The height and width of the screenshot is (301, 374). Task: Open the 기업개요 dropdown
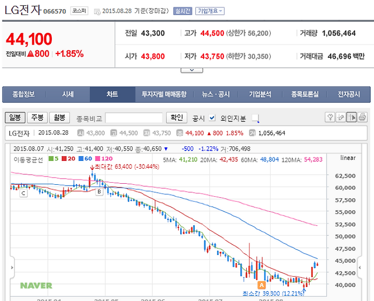[210, 11]
